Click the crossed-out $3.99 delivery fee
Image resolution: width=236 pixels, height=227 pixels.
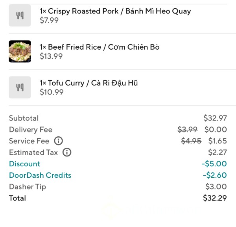pos(188,130)
